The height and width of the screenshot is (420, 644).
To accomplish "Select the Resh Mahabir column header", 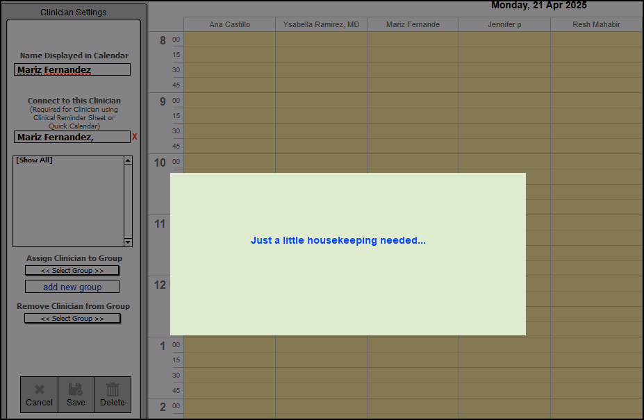I will (x=596, y=24).
